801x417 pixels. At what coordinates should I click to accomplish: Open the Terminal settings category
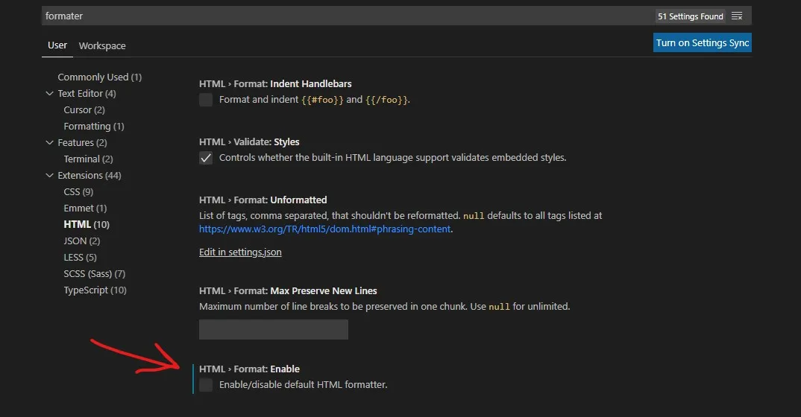(88, 159)
